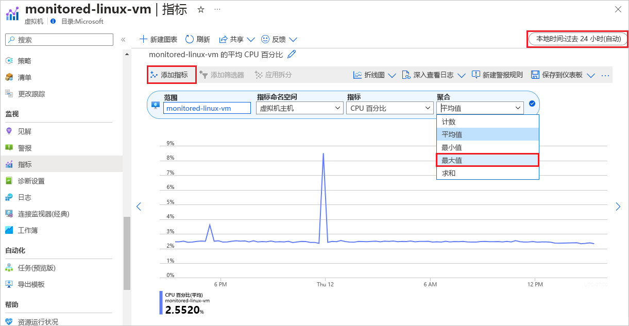Click the pencil icon to edit chart title
This screenshot has width=629, height=326.
[292, 54]
